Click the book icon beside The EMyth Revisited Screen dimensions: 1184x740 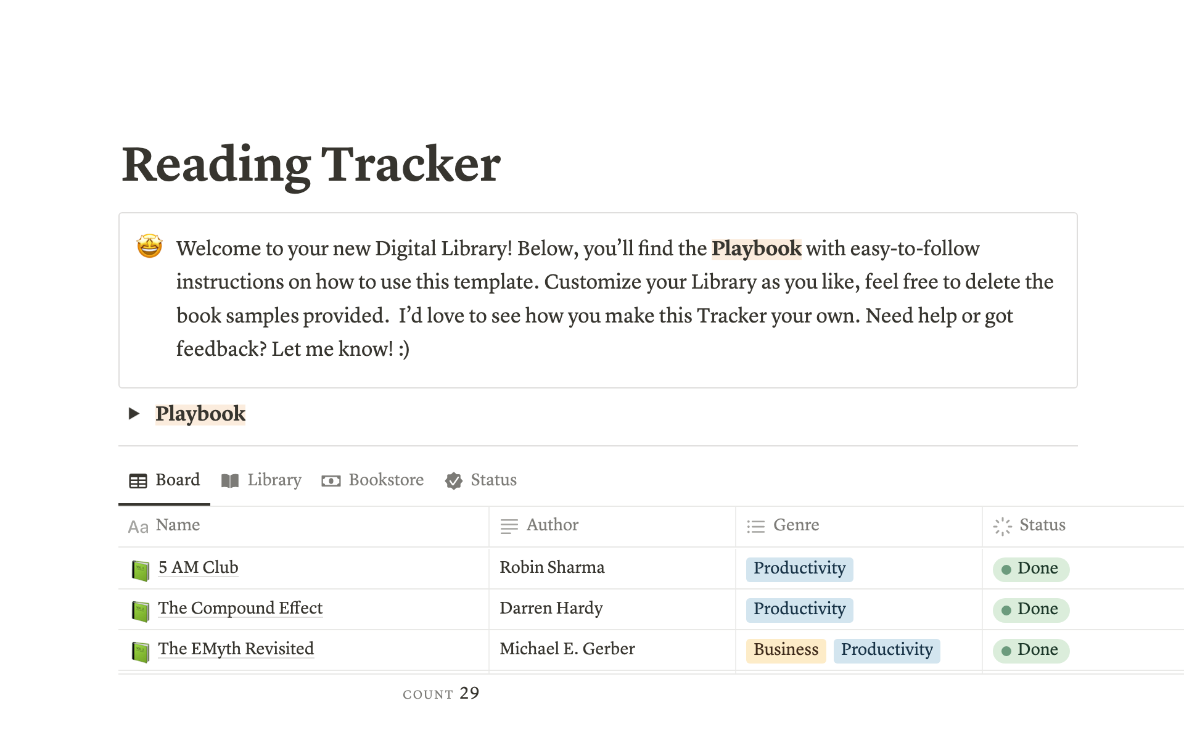[141, 651]
